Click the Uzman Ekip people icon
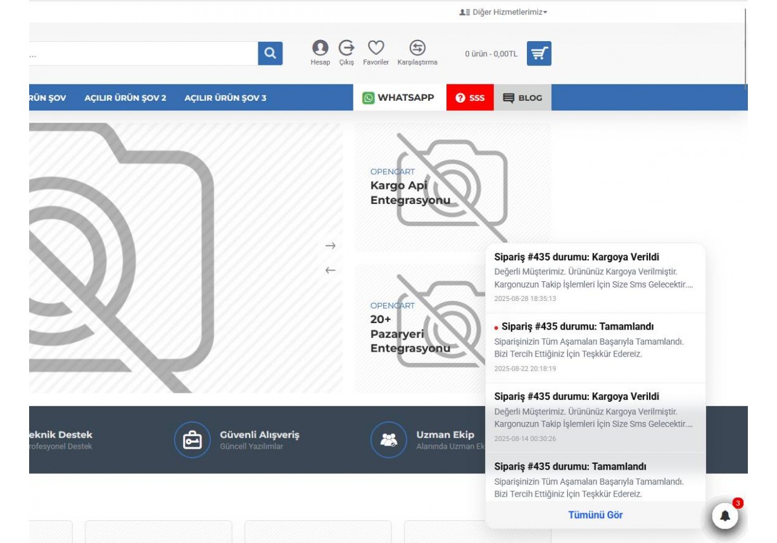 [x=388, y=440]
